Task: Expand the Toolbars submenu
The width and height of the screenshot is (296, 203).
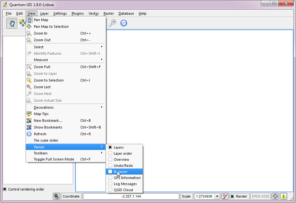Action: pos(66,153)
